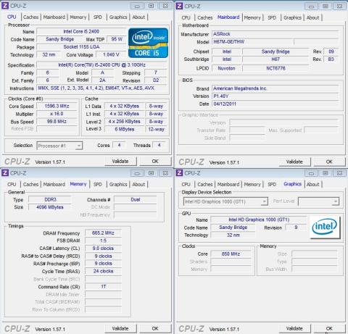Viewport: 348px width, 334px height.
Task: Click OK in the Graphics window
Action: [329, 328]
